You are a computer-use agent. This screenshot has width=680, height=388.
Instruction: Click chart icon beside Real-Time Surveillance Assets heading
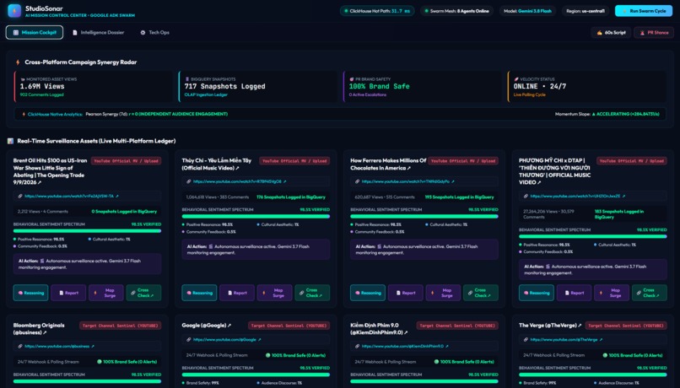10,141
